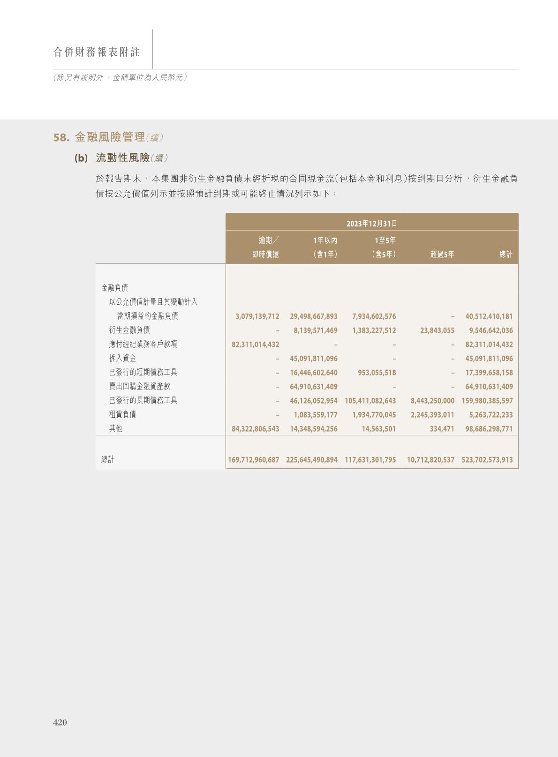The width and height of the screenshot is (558, 757).
Task: Click the 總計 column header
Action: [x=505, y=255]
